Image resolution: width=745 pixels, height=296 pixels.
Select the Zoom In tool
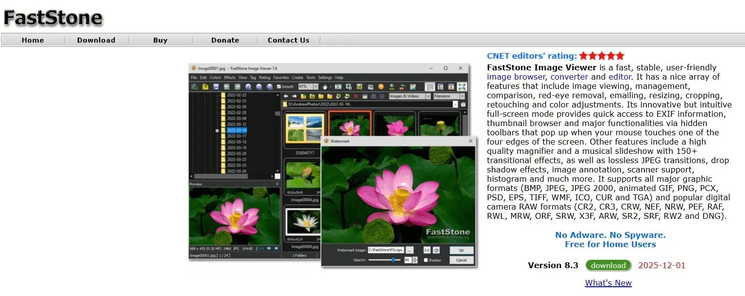point(248,86)
